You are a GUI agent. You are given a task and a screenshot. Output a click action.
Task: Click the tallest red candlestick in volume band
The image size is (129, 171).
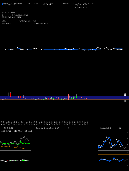tap(68, 97)
